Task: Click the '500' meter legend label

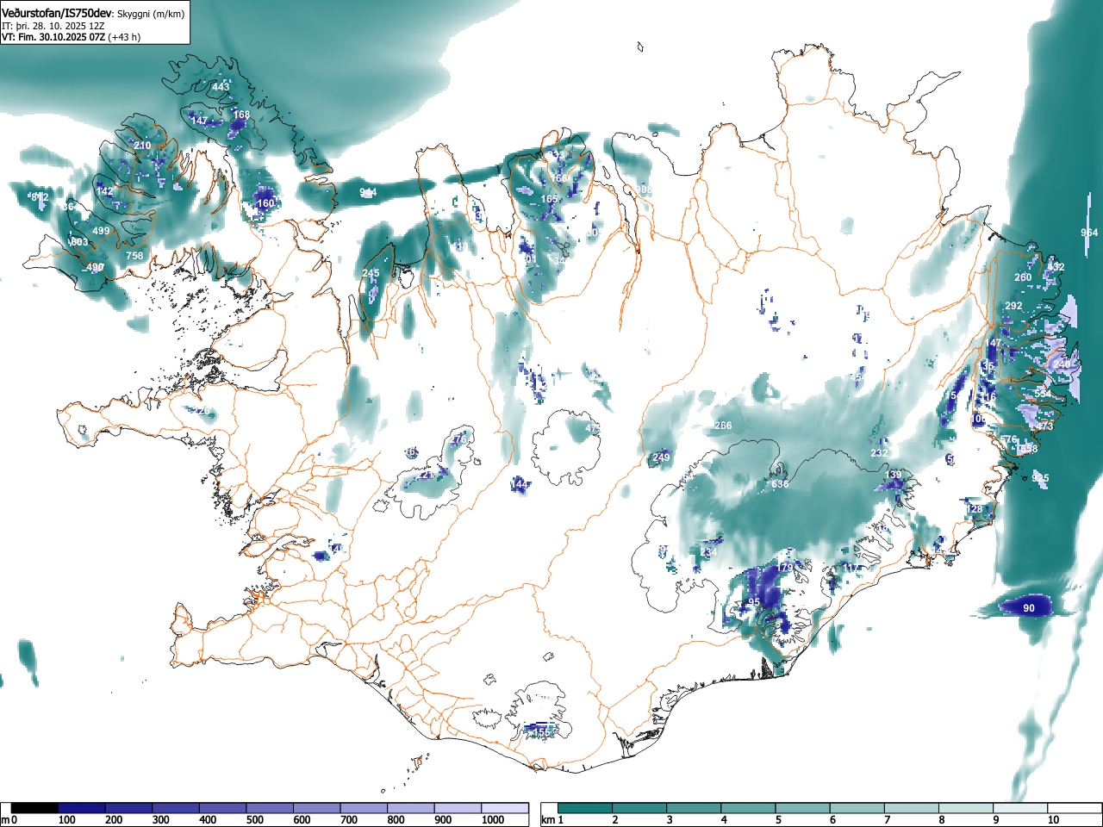Action: (x=254, y=820)
